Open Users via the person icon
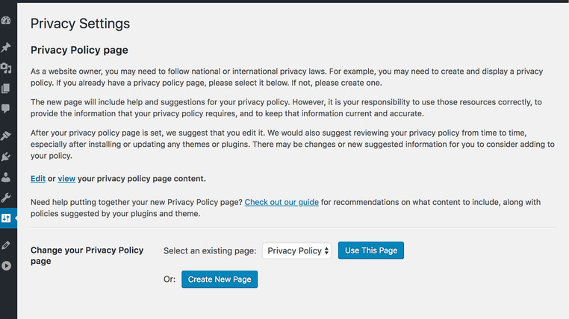The image size is (569, 319). 6,177
